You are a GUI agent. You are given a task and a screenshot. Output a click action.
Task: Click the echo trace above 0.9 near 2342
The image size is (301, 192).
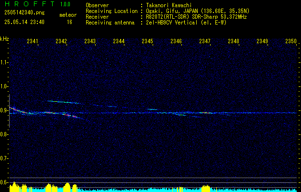point(63,102)
